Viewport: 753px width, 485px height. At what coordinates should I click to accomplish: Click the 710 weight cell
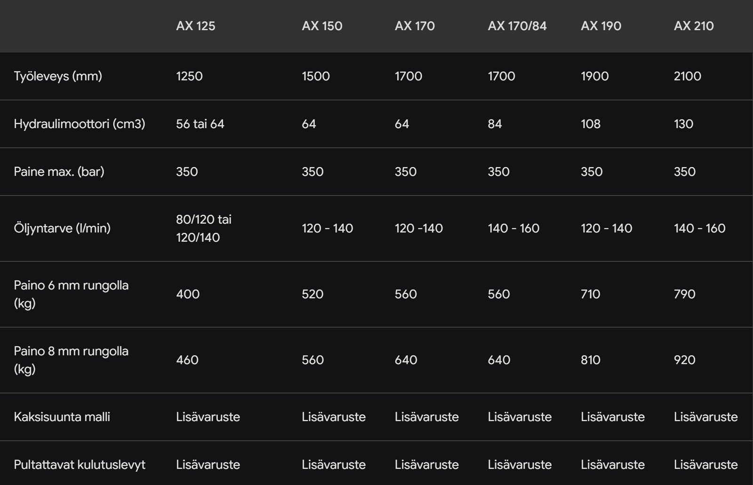point(590,294)
